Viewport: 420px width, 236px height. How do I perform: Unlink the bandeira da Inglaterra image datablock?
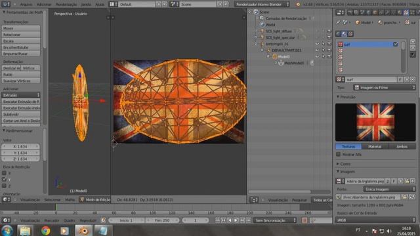[x=413, y=181]
